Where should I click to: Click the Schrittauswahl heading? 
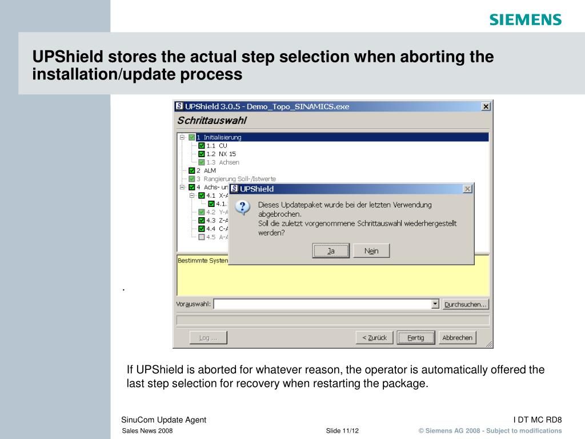point(212,121)
